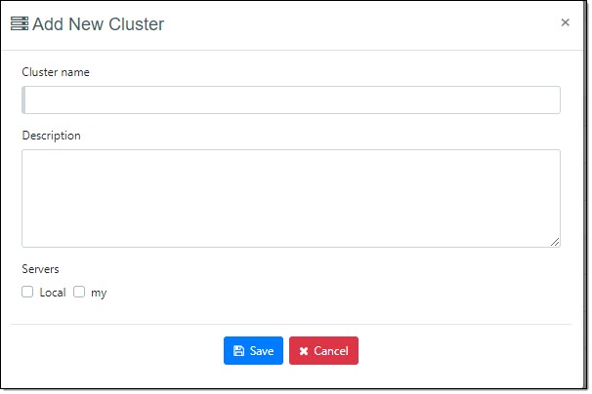The image size is (592, 394).
Task: Close the Add New Cluster dialog
Action: [565, 22]
